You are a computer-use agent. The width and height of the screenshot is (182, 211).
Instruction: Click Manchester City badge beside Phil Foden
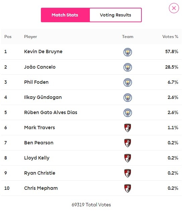click(128, 82)
